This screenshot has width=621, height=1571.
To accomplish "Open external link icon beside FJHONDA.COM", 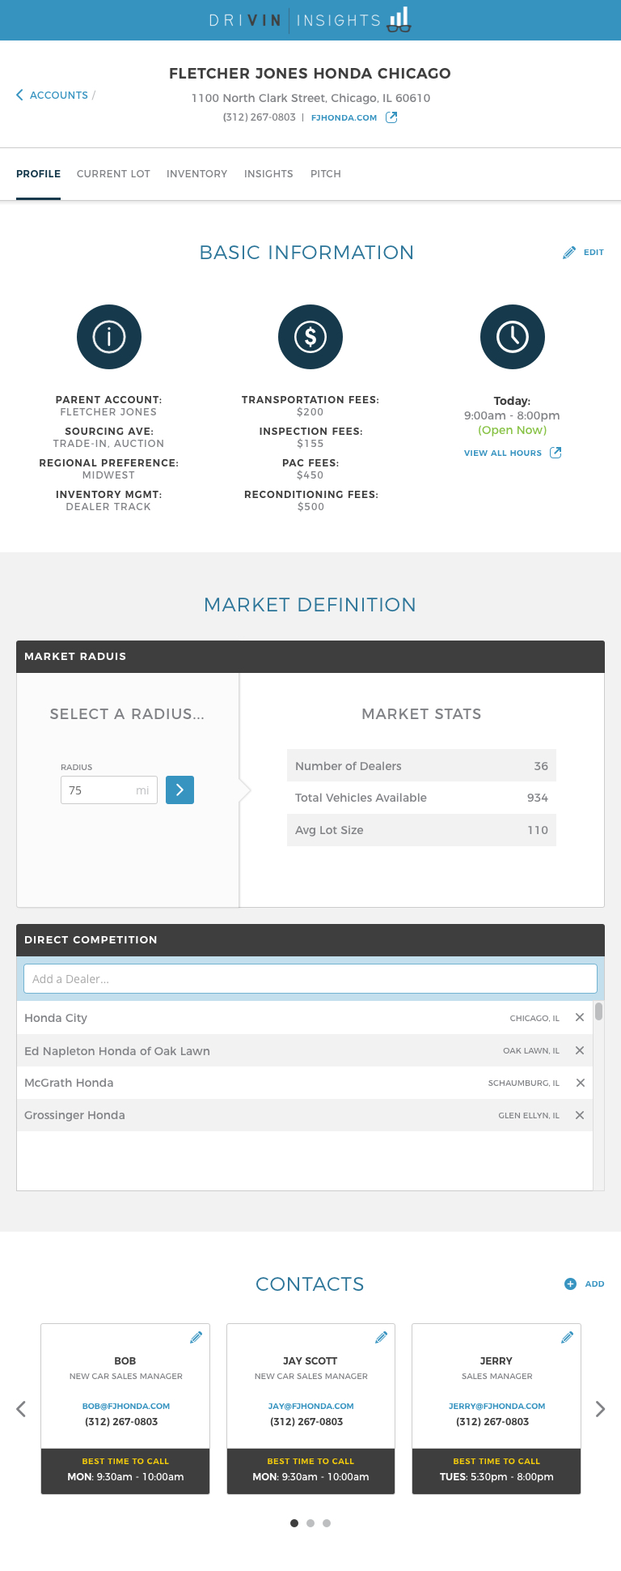I will pos(391,117).
